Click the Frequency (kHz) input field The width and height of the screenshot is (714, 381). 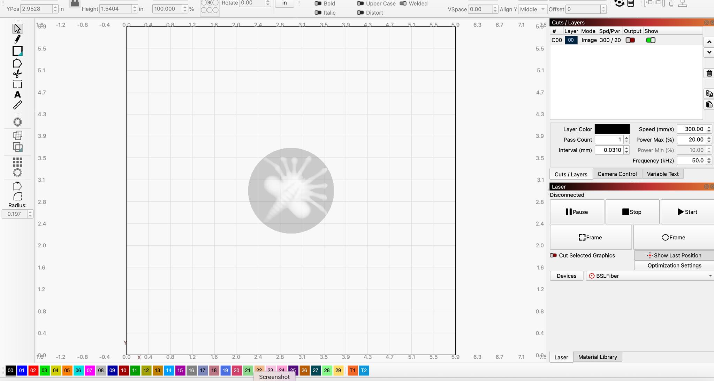click(691, 160)
